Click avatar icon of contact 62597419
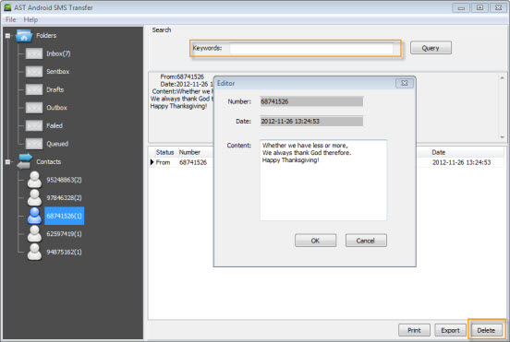Viewport: 510px width, 342px height. point(34,233)
